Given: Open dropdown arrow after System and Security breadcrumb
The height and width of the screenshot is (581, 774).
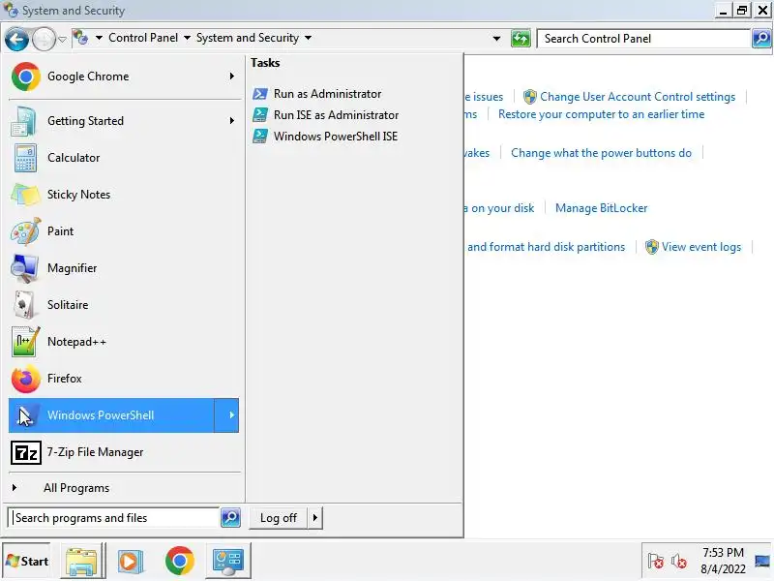Looking at the screenshot, I should click(x=308, y=38).
